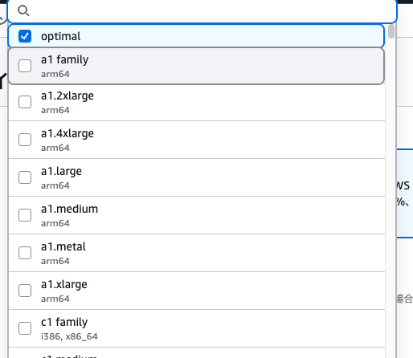Click the a1.xlarge option label

tap(64, 285)
